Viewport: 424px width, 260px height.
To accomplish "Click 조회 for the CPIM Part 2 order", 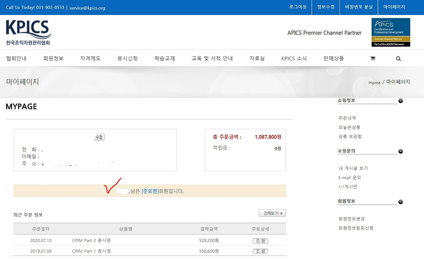I will point(260,241).
